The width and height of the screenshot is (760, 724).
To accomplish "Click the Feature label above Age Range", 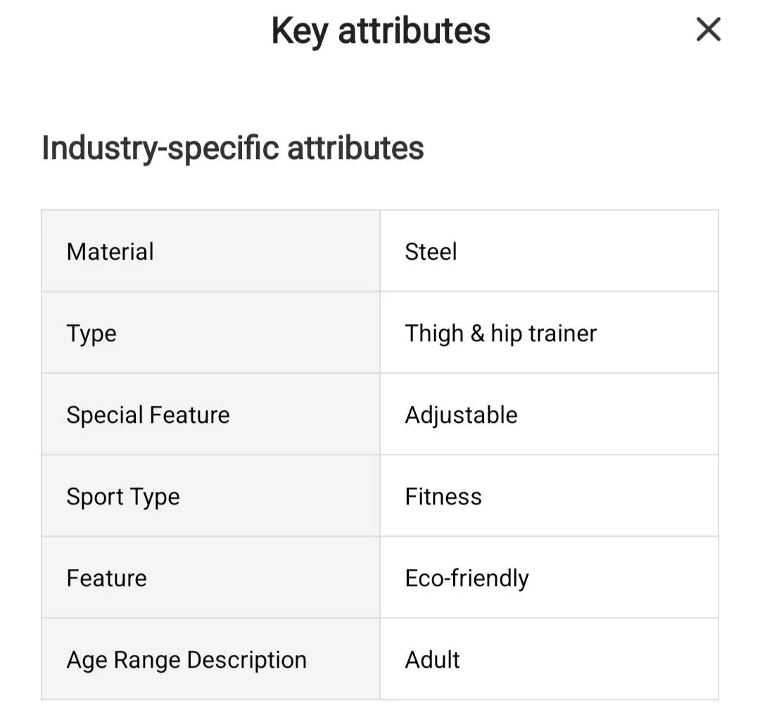I will click(x=107, y=578).
